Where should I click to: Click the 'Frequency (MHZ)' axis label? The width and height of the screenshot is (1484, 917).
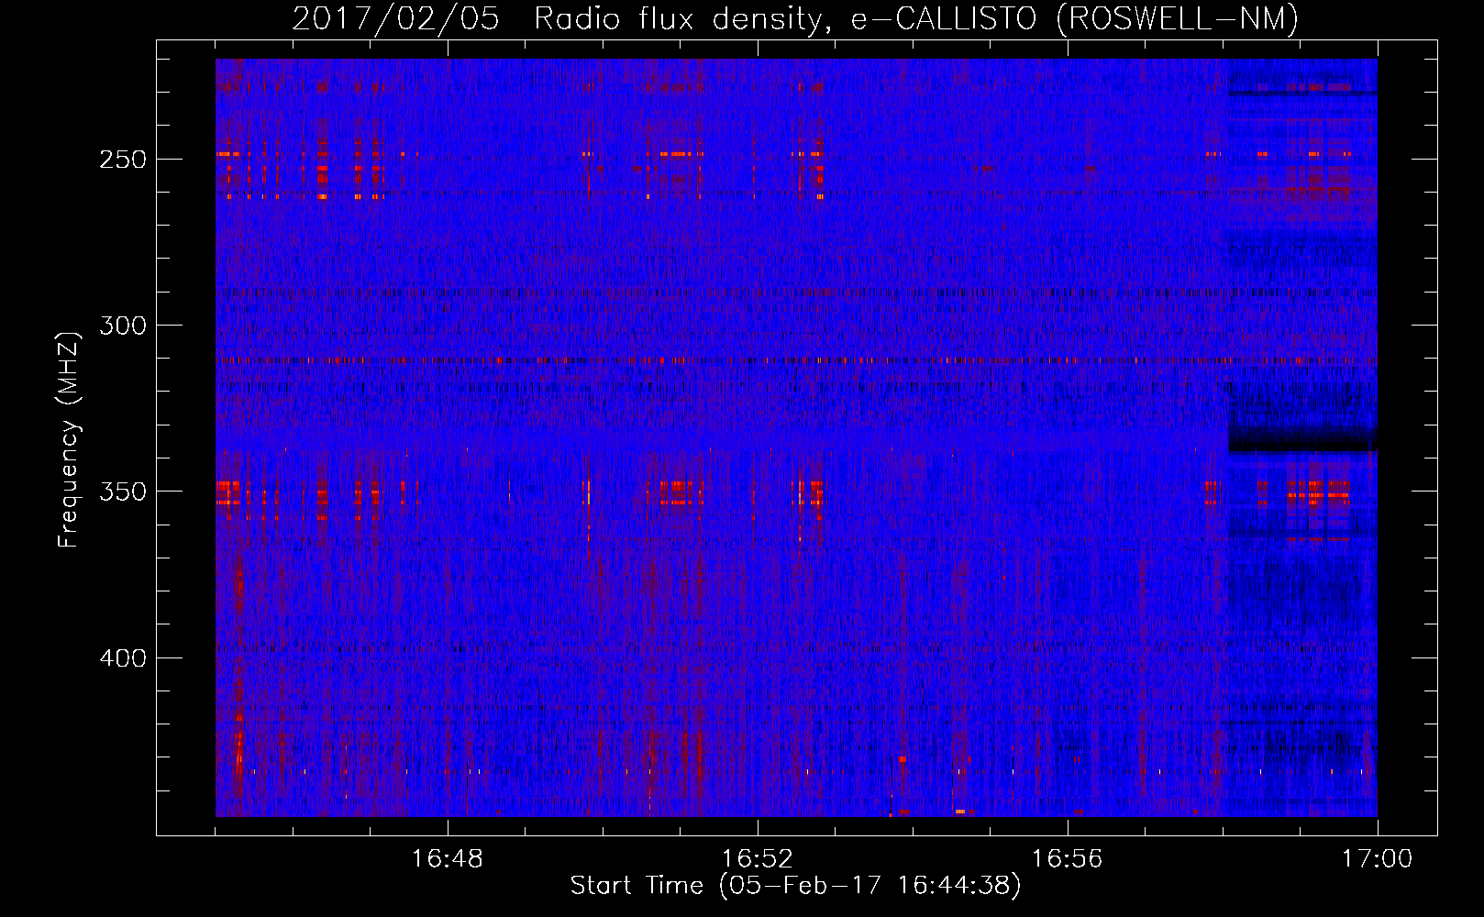pyautogui.click(x=69, y=439)
